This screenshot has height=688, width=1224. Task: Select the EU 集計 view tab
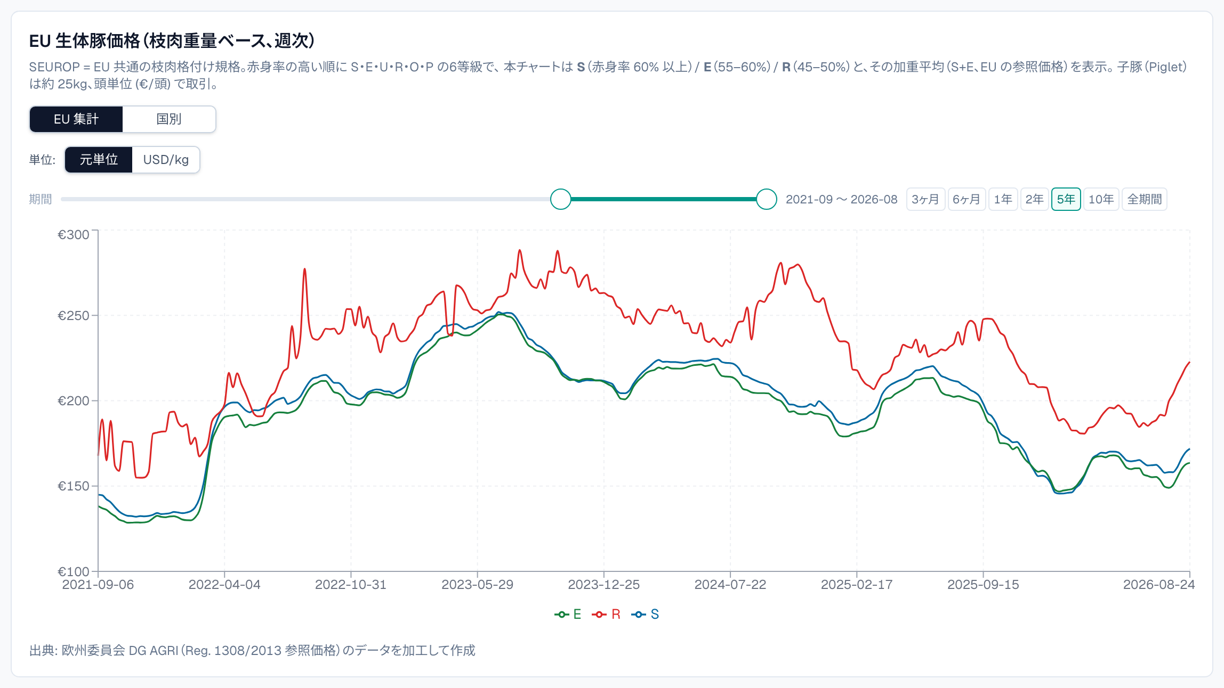[x=76, y=119]
